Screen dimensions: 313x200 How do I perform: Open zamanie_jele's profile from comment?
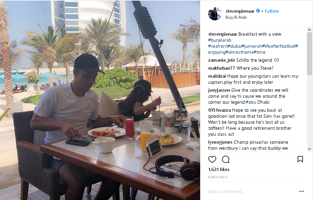pos(222,60)
